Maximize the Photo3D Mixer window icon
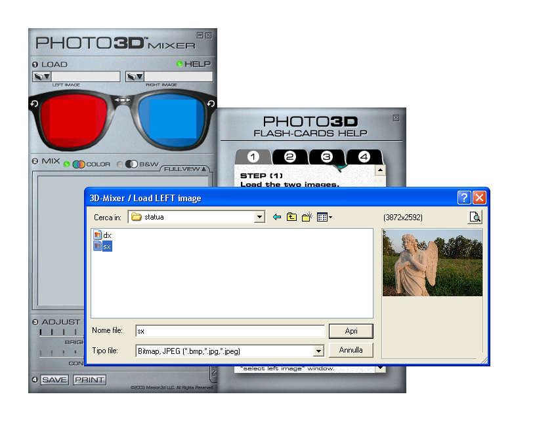The width and height of the screenshot is (533, 426). (x=200, y=35)
